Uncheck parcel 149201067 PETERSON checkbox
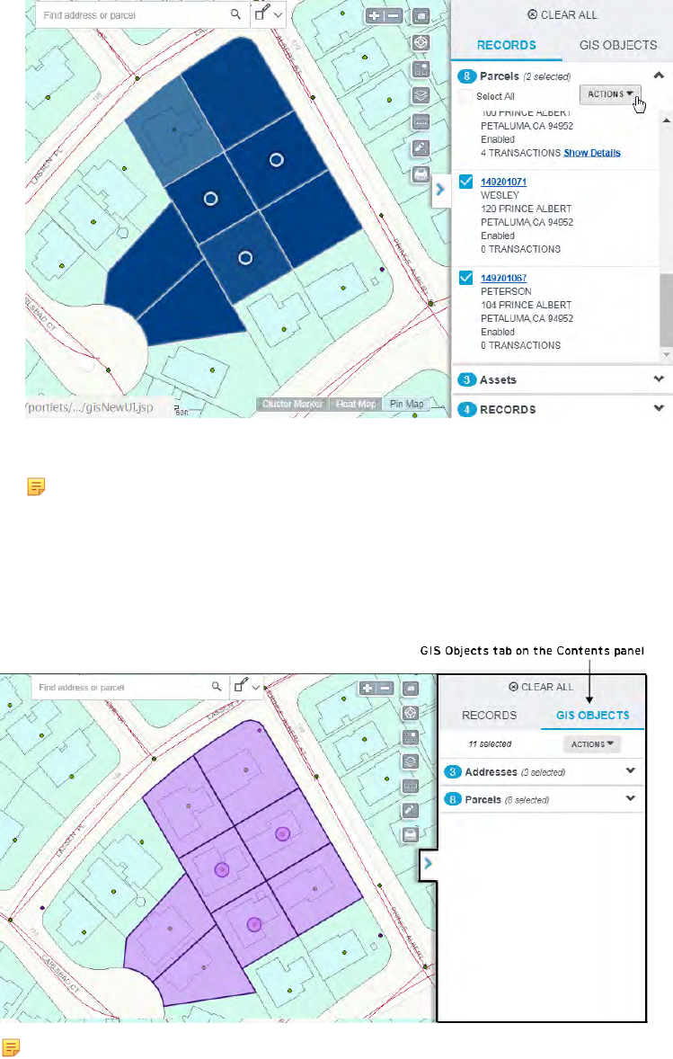This screenshot has width=673, height=1059. pyautogui.click(x=465, y=278)
